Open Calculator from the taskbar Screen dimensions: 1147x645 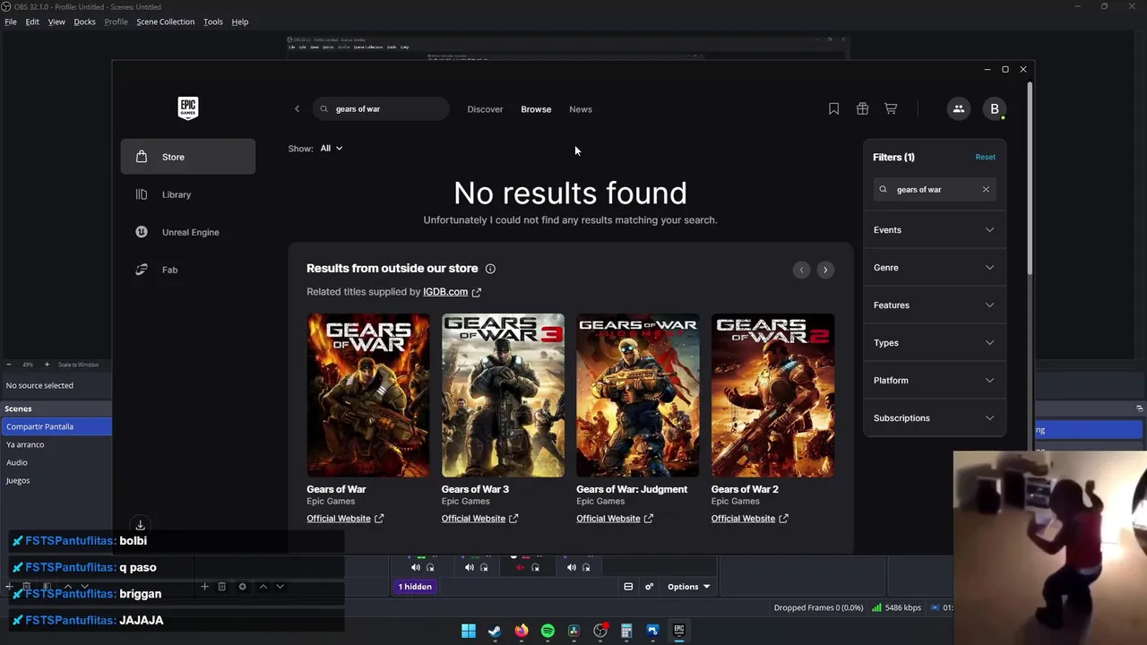(626, 631)
